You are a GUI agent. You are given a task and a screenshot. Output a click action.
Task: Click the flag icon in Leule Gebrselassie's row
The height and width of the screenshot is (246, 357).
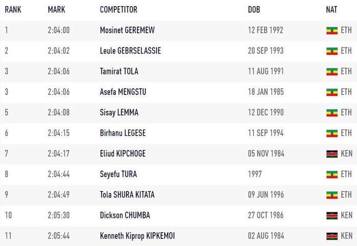332,51
